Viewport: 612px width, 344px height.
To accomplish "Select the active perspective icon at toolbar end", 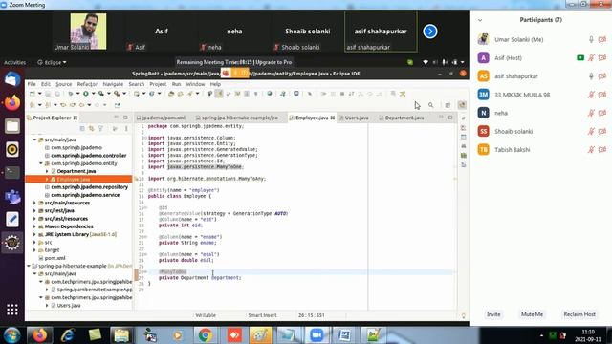I will click(462, 105).
